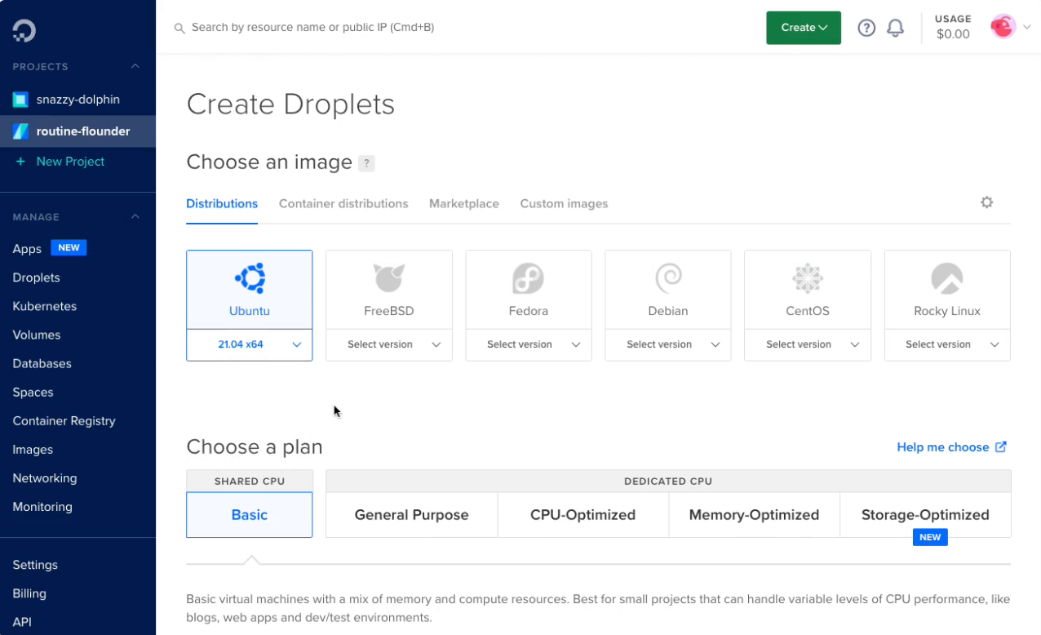Collapse the MANAGE section chevron

(x=135, y=216)
